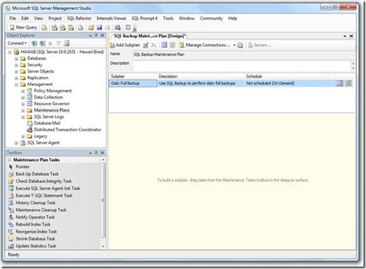Screen dimensions: 366x269
Task: Expand the SQL Server Agent node
Action: point(16,143)
